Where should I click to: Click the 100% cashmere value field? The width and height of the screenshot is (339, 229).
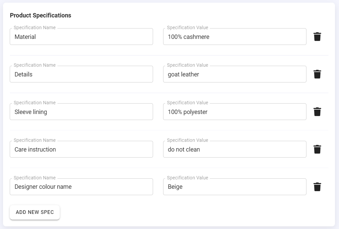(234, 37)
